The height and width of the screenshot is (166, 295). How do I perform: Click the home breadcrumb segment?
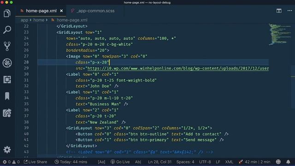[x=39, y=20]
